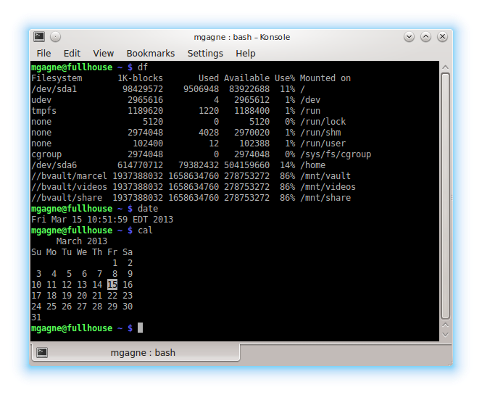Screen dimensions: 482x395
Task: Click the vertical scrollbar handle
Action: pyautogui.click(x=446, y=196)
